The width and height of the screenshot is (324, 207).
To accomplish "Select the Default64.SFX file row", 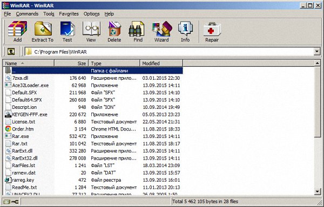I will (x=93, y=100).
